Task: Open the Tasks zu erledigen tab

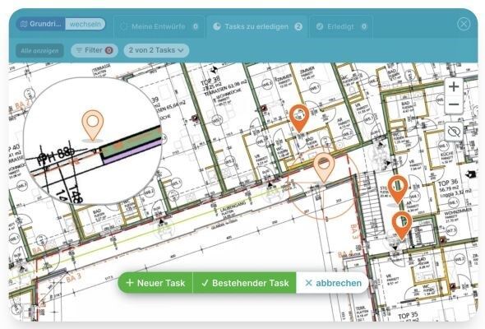Action: point(257,26)
